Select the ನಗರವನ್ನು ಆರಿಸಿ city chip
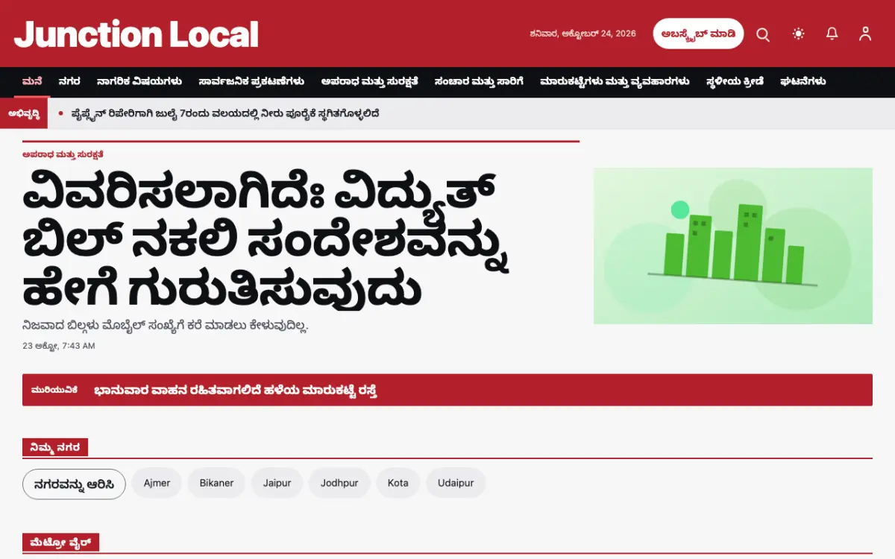 [x=74, y=484]
